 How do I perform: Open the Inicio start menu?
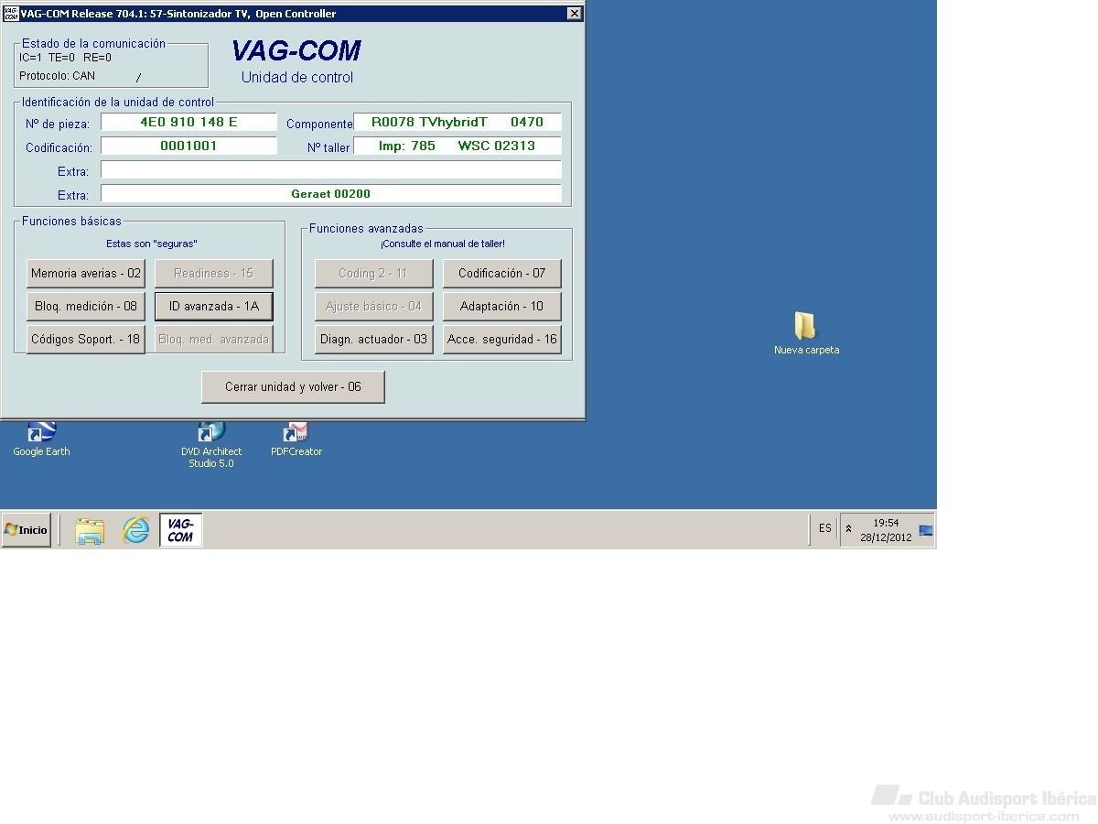(27, 530)
